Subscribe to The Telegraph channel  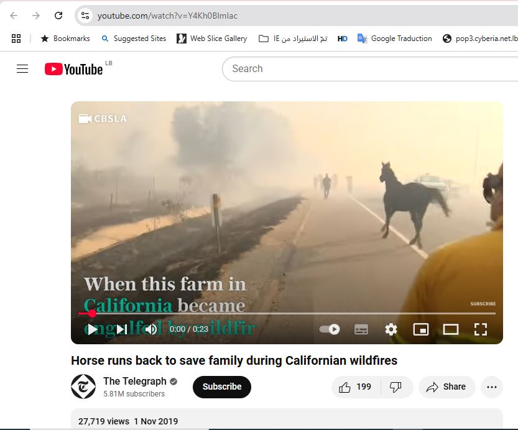222,387
